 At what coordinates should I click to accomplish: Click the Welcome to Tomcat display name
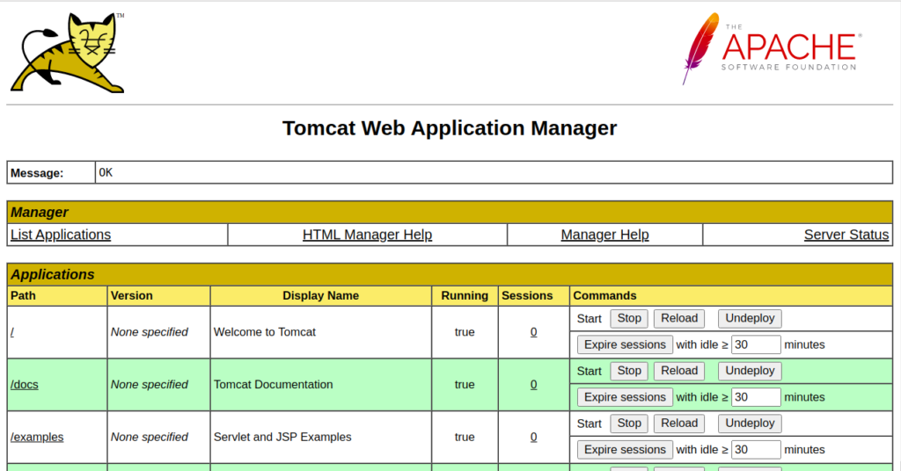[x=264, y=332]
